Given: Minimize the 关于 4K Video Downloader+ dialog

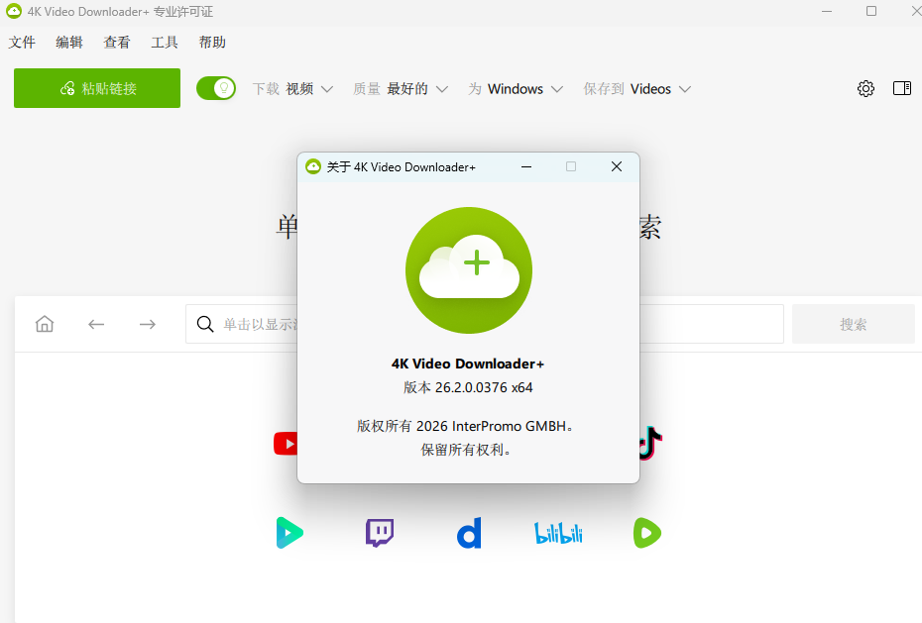Looking at the screenshot, I should (526, 166).
